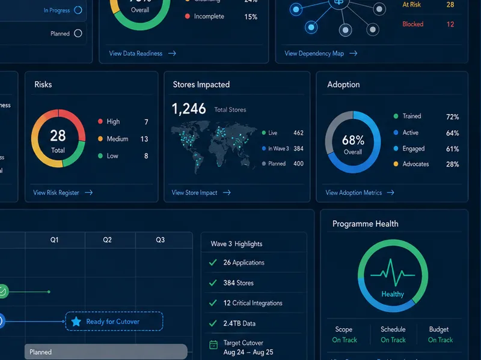This screenshot has height=360, width=481.
Task: Click the arrow next to View Adoption Metrics
Action: coord(390,193)
